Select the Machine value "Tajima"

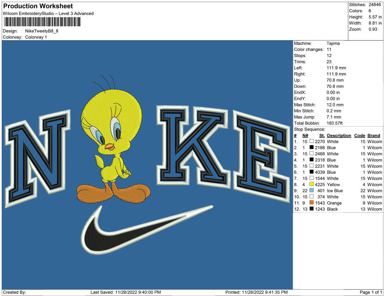pyautogui.click(x=333, y=43)
